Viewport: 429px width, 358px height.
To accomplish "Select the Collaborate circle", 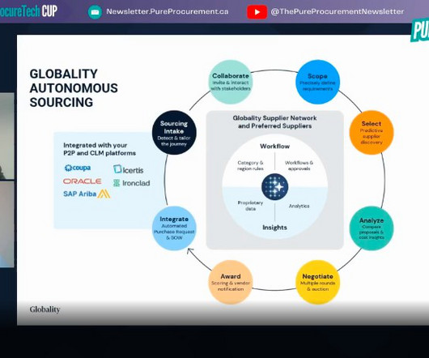I will tap(231, 82).
